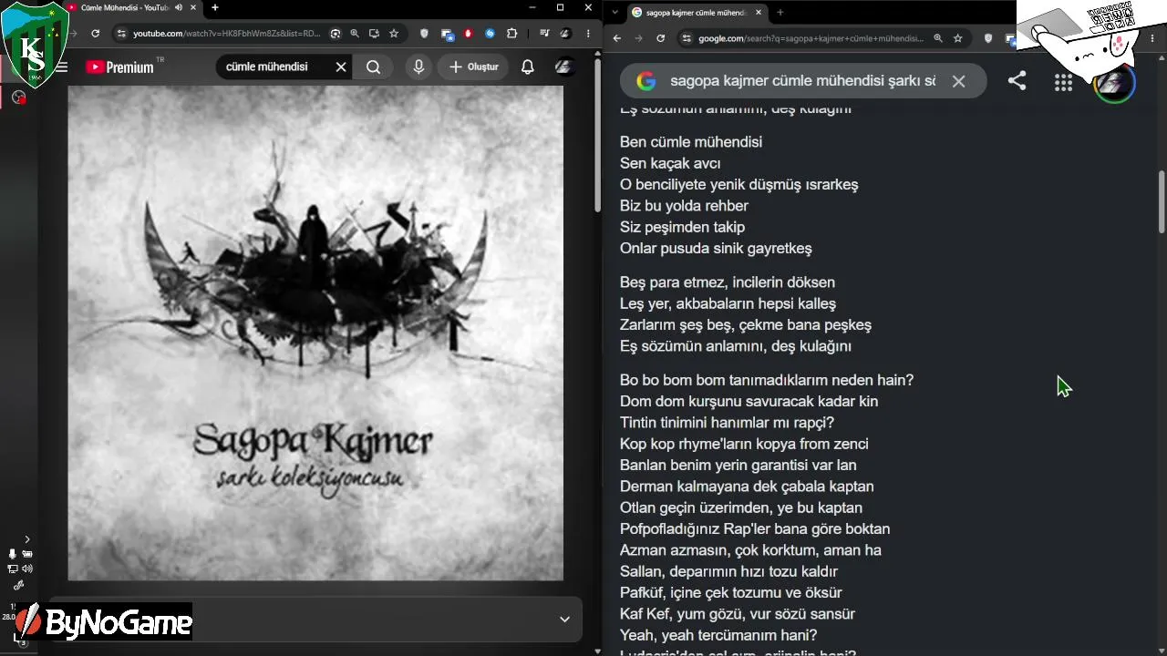Run the YouTube search with magnifier button
1167x656 pixels.
click(x=373, y=67)
